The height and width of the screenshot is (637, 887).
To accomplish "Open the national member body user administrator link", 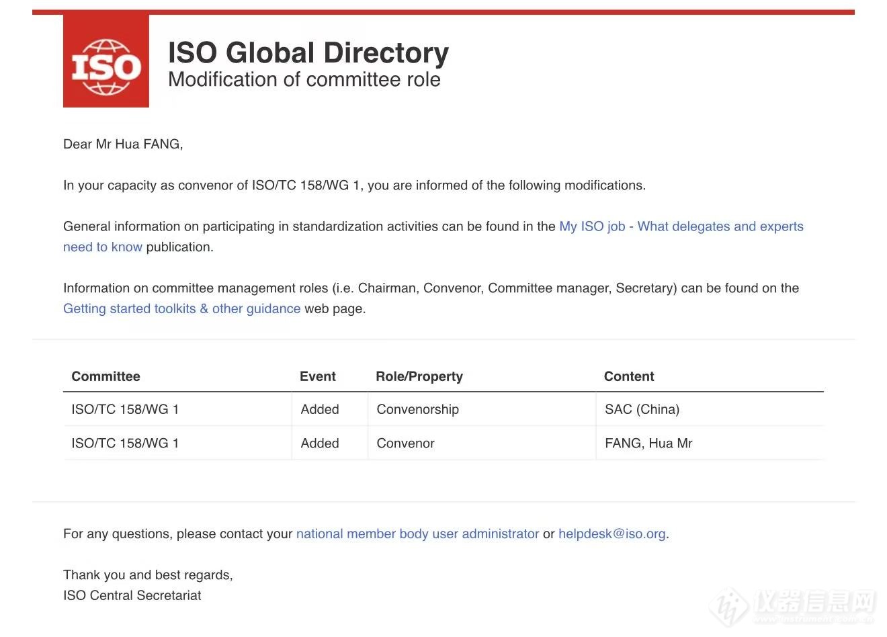I will [417, 534].
